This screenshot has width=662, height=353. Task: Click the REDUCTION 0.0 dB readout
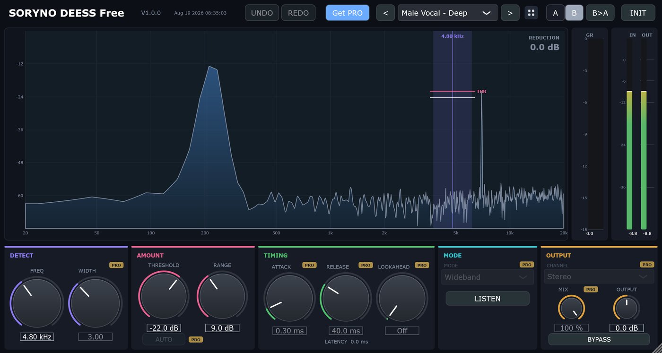[544, 43]
